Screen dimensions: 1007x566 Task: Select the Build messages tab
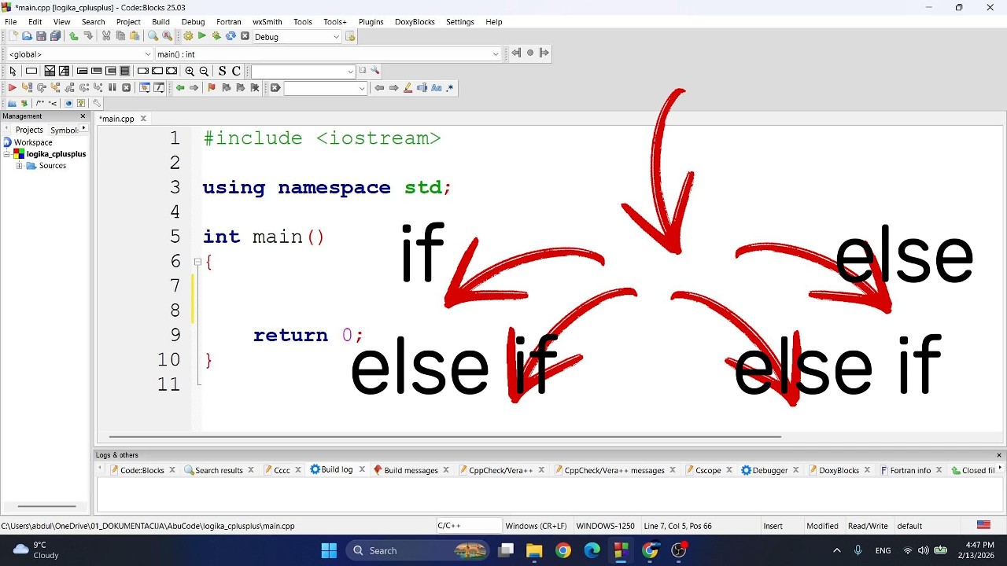pos(411,470)
